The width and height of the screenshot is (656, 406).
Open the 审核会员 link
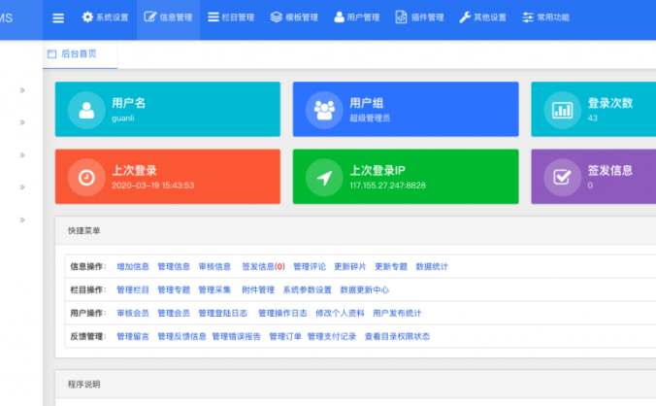coord(133,313)
